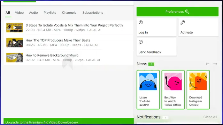Click the key icon above Activate
The image size is (223, 125).
(183, 22)
